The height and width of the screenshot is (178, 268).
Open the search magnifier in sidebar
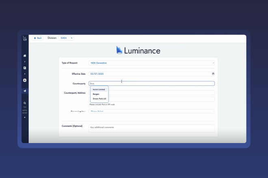coord(25,103)
